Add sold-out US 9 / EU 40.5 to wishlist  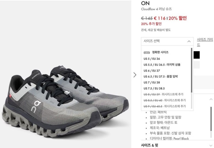(x=164, y=106)
